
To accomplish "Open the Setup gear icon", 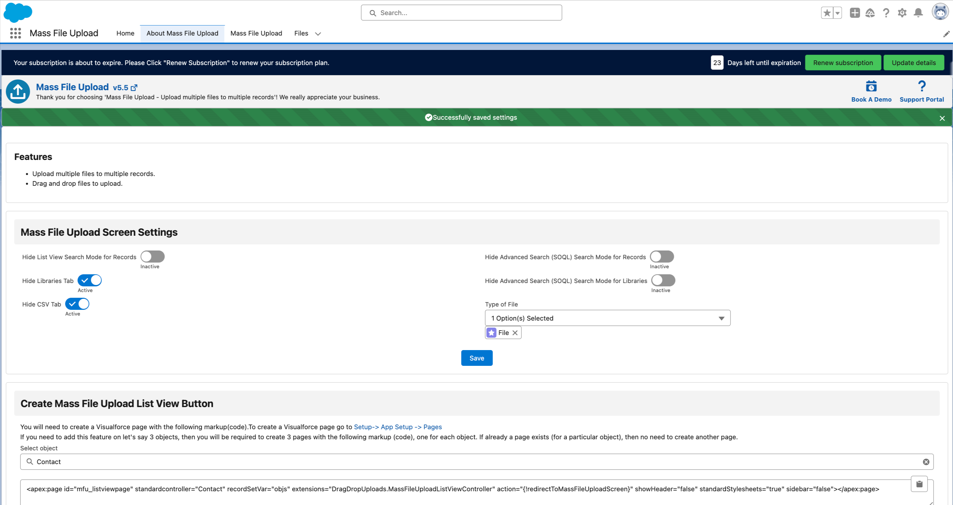I will [x=902, y=13].
